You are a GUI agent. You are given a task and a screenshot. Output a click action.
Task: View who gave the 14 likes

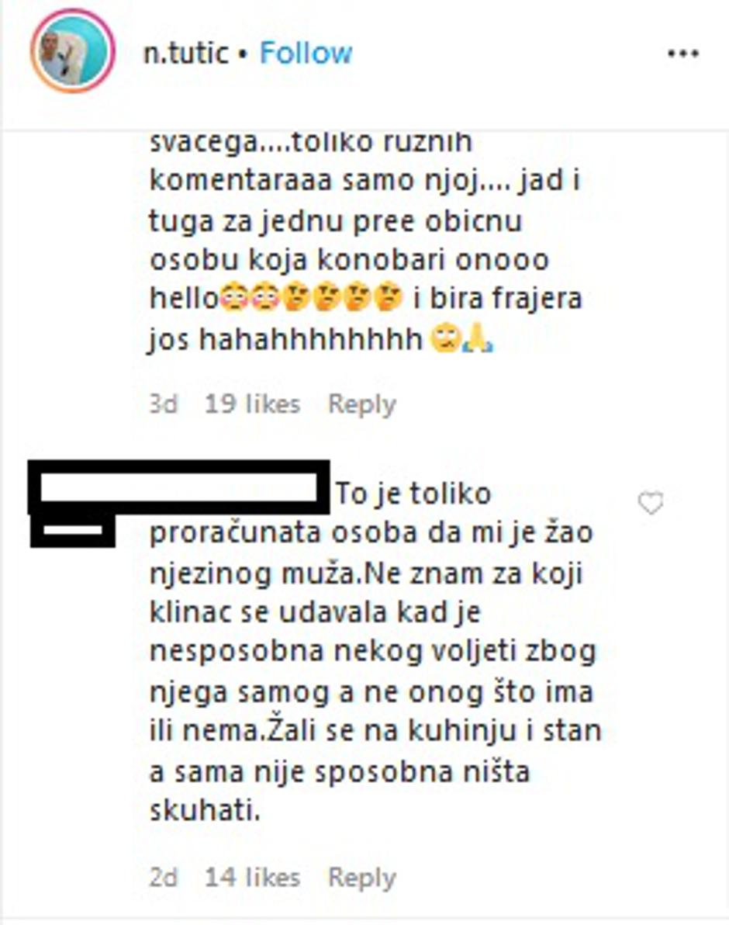pos(252,878)
